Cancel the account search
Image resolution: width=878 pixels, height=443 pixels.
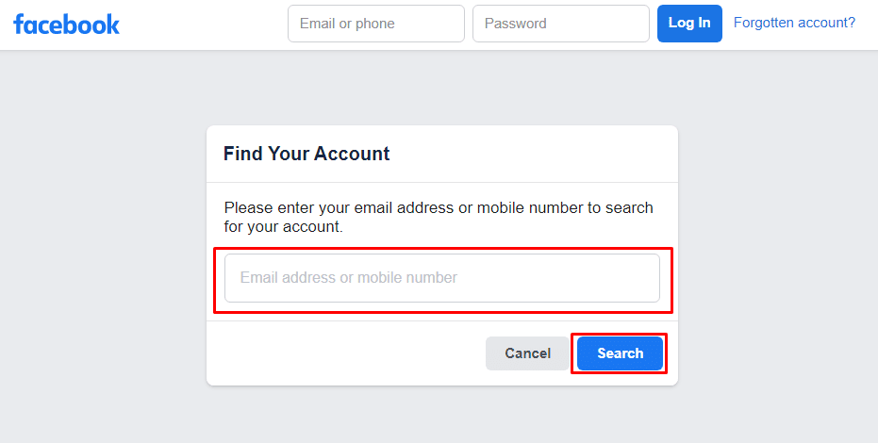(x=527, y=353)
